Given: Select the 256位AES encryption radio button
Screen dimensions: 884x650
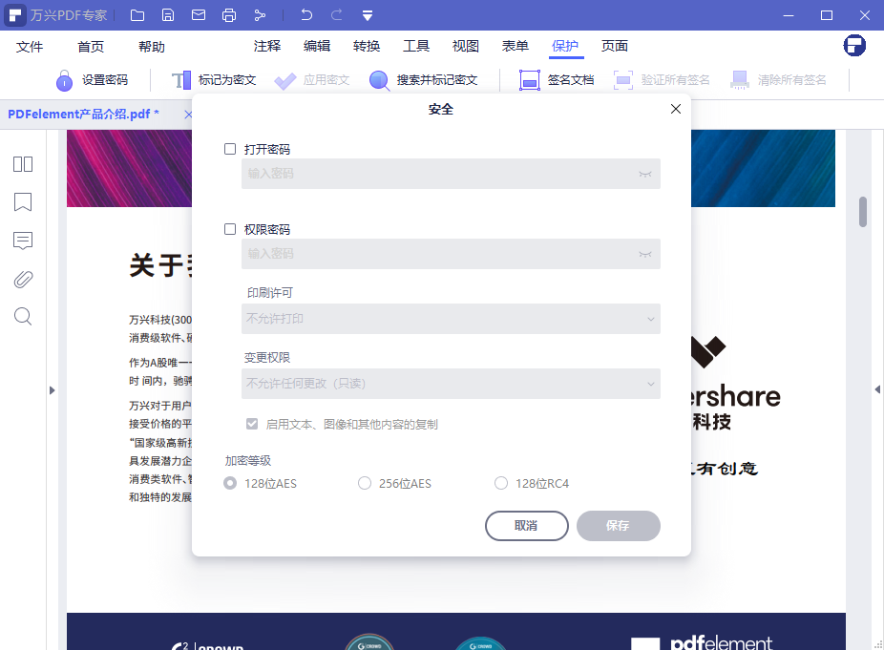Looking at the screenshot, I should [x=365, y=484].
